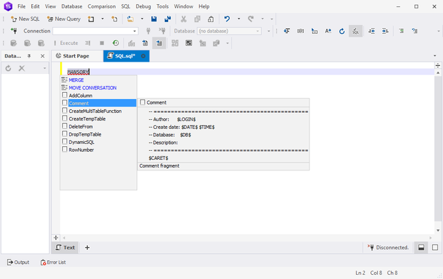
Task: Click the New SQL button
Action: [x=24, y=19]
